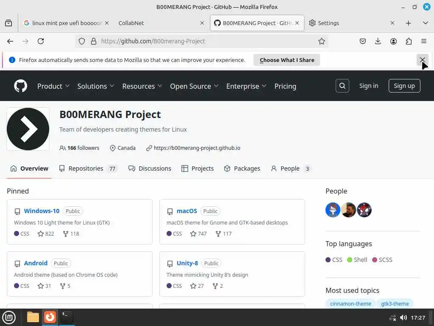The height and width of the screenshot is (326, 434).
Task: Open the Firefox View icon
Action: pos(8,23)
